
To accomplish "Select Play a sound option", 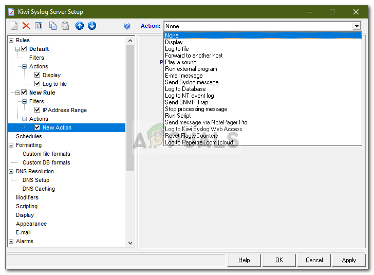I will [x=263, y=62].
